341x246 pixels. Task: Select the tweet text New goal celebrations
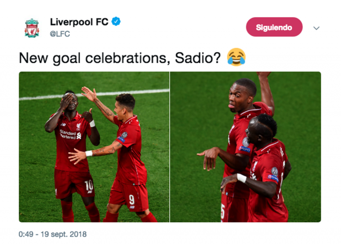94,58
